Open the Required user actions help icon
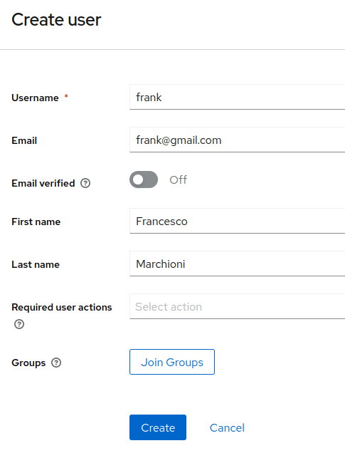The height and width of the screenshot is (463, 345). pos(19,324)
